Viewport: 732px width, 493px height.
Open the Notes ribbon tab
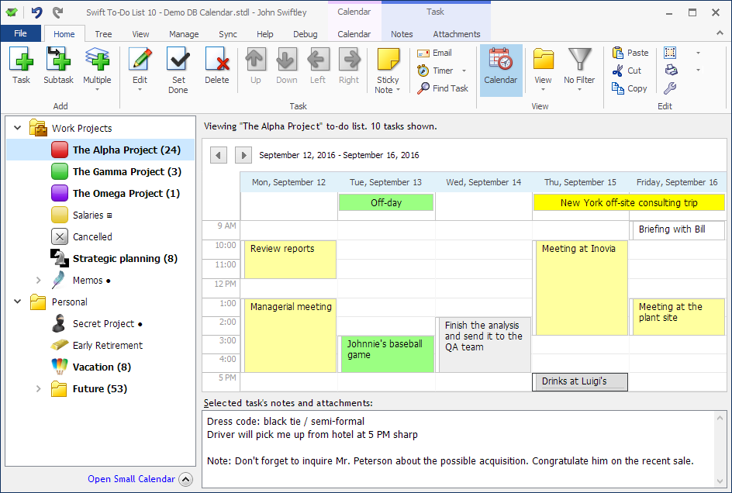[x=402, y=34]
